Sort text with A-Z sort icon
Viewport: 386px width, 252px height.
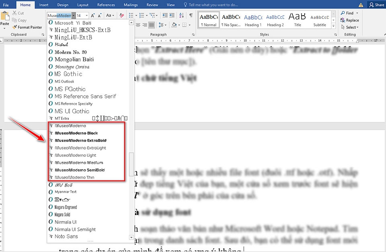pos(181,16)
